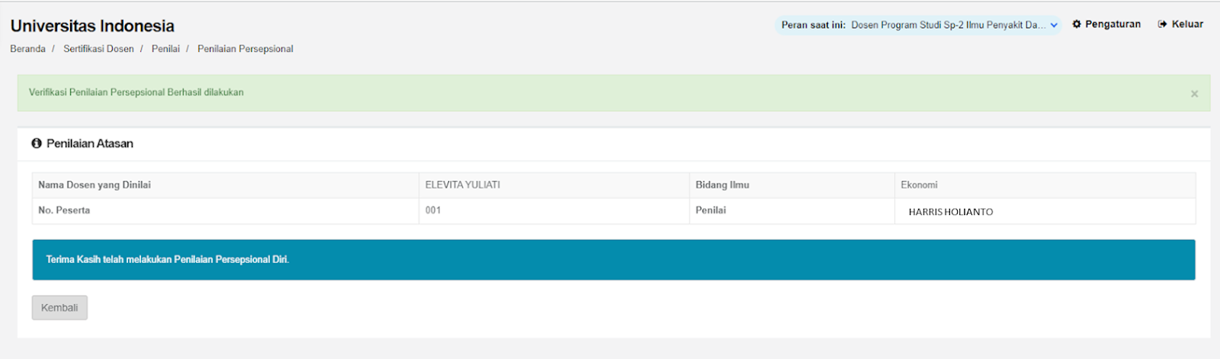Click Keluar to log out

(x=1180, y=24)
